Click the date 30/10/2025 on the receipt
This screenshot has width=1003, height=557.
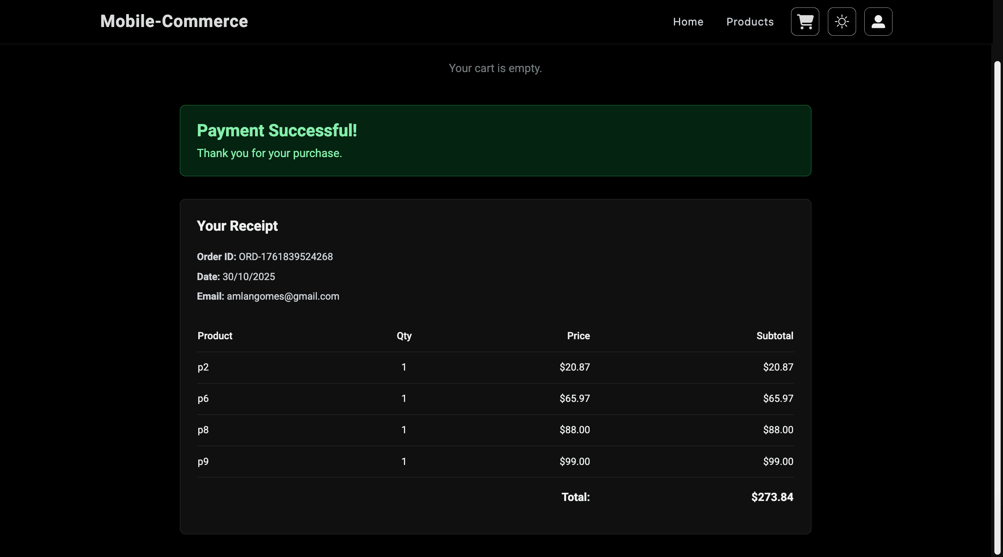[249, 277]
